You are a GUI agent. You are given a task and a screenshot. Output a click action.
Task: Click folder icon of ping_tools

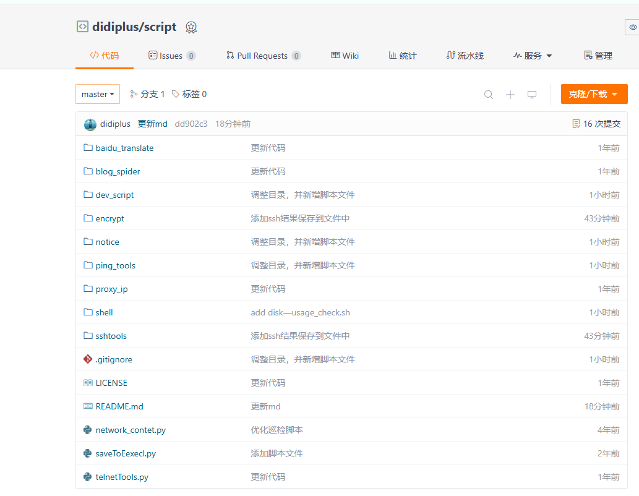pyautogui.click(x=88, y=265)
